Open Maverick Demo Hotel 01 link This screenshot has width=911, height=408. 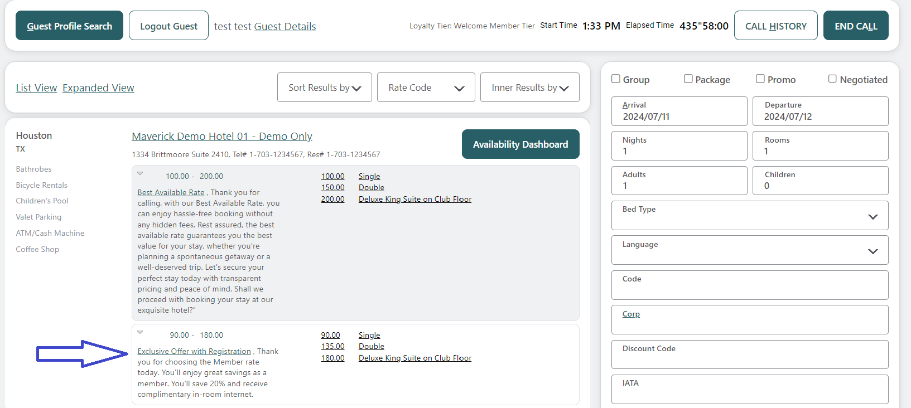click(222, 137)
